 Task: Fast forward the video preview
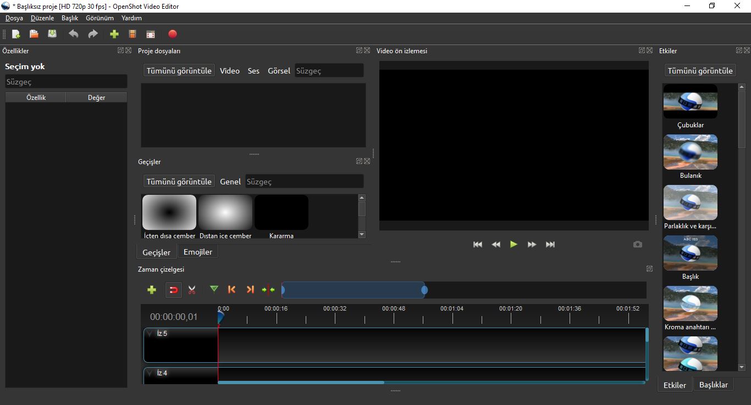pos(532,245)
